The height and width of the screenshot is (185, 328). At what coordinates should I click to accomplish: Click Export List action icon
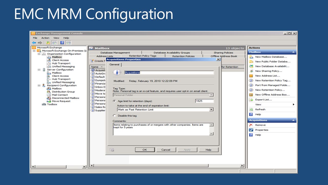[251, 100]
